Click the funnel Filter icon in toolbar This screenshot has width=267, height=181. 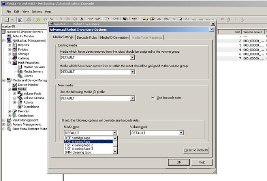[91, 20]
